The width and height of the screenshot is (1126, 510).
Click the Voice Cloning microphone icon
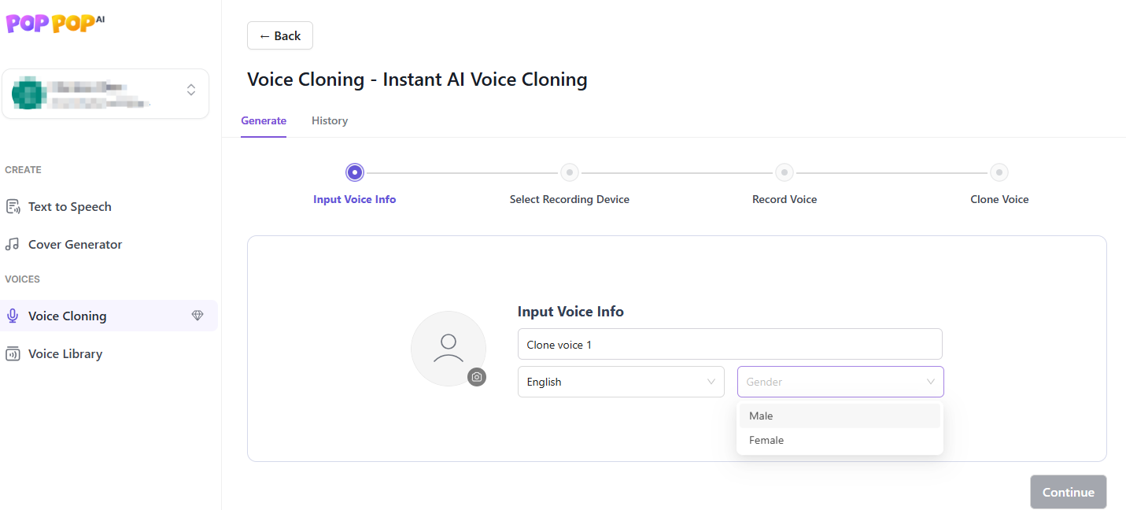point(13,316)
